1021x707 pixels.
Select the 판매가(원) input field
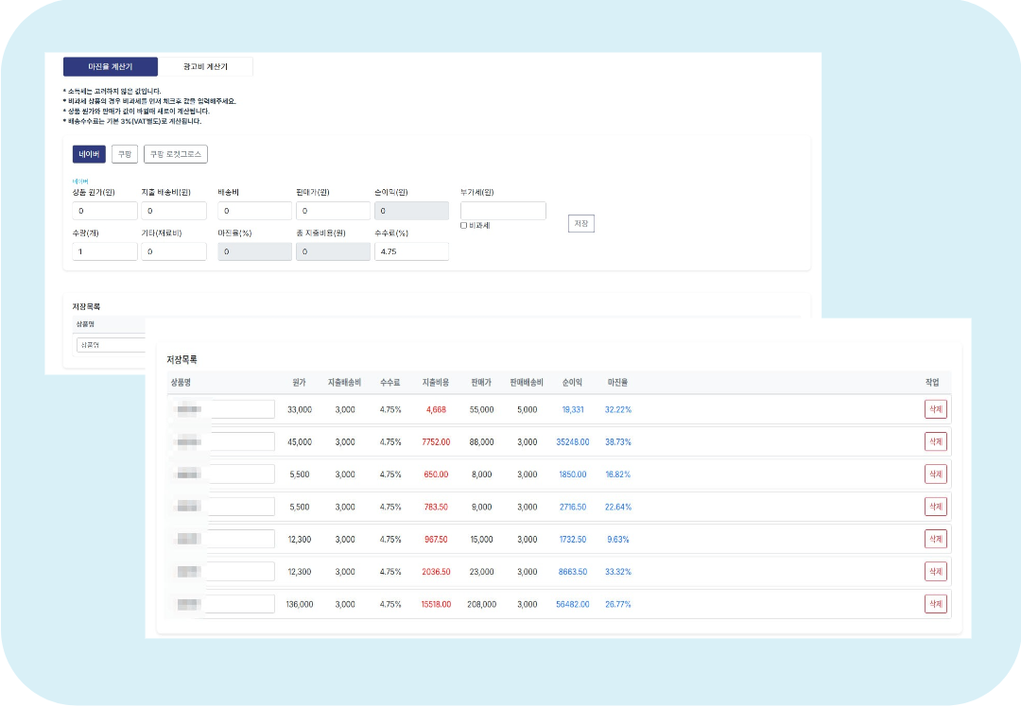point(332,211)
